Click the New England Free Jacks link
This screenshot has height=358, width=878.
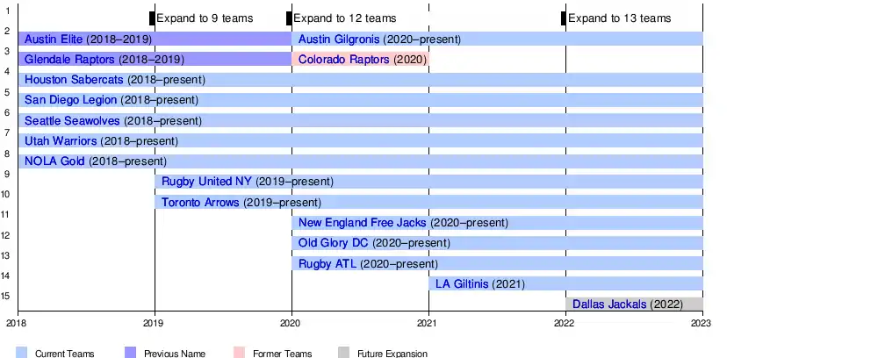click(x=363, y=223)
